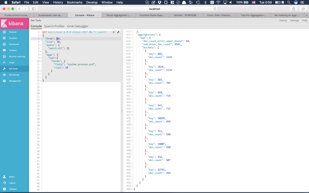Viewport: 309px width, 193px height.
Task: Open the Safari History menu
Action: (58, 2)
